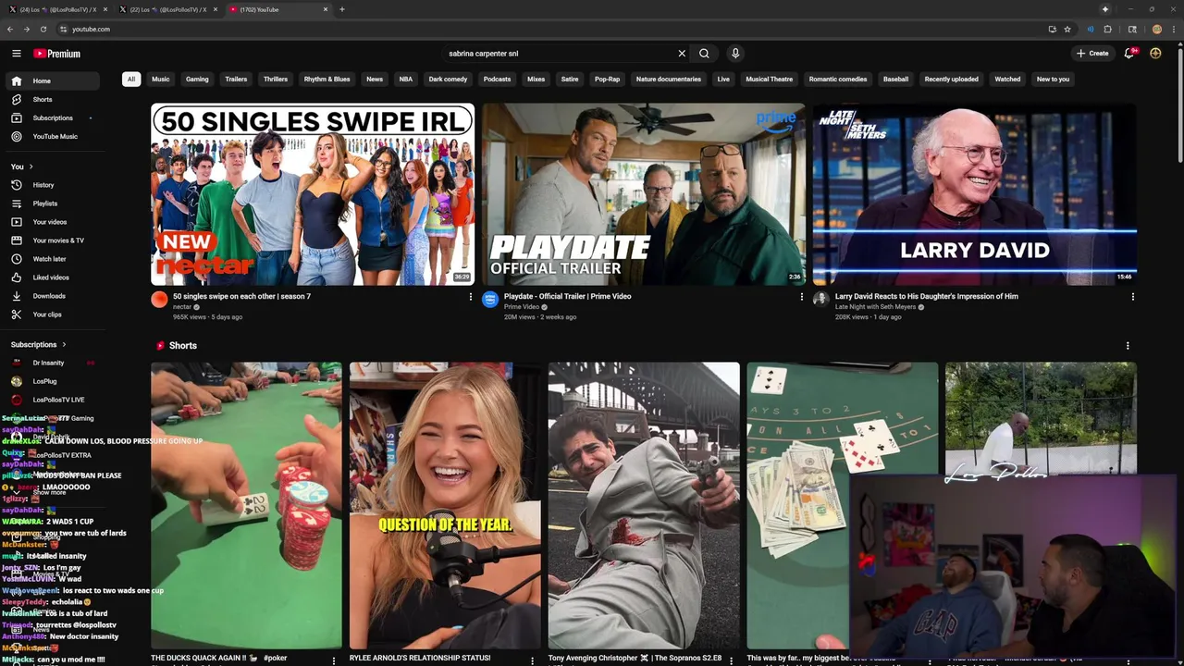Screen dimensions: 1184x666
Task: Open Your videos in sidebar
Action: coord(52,222)
